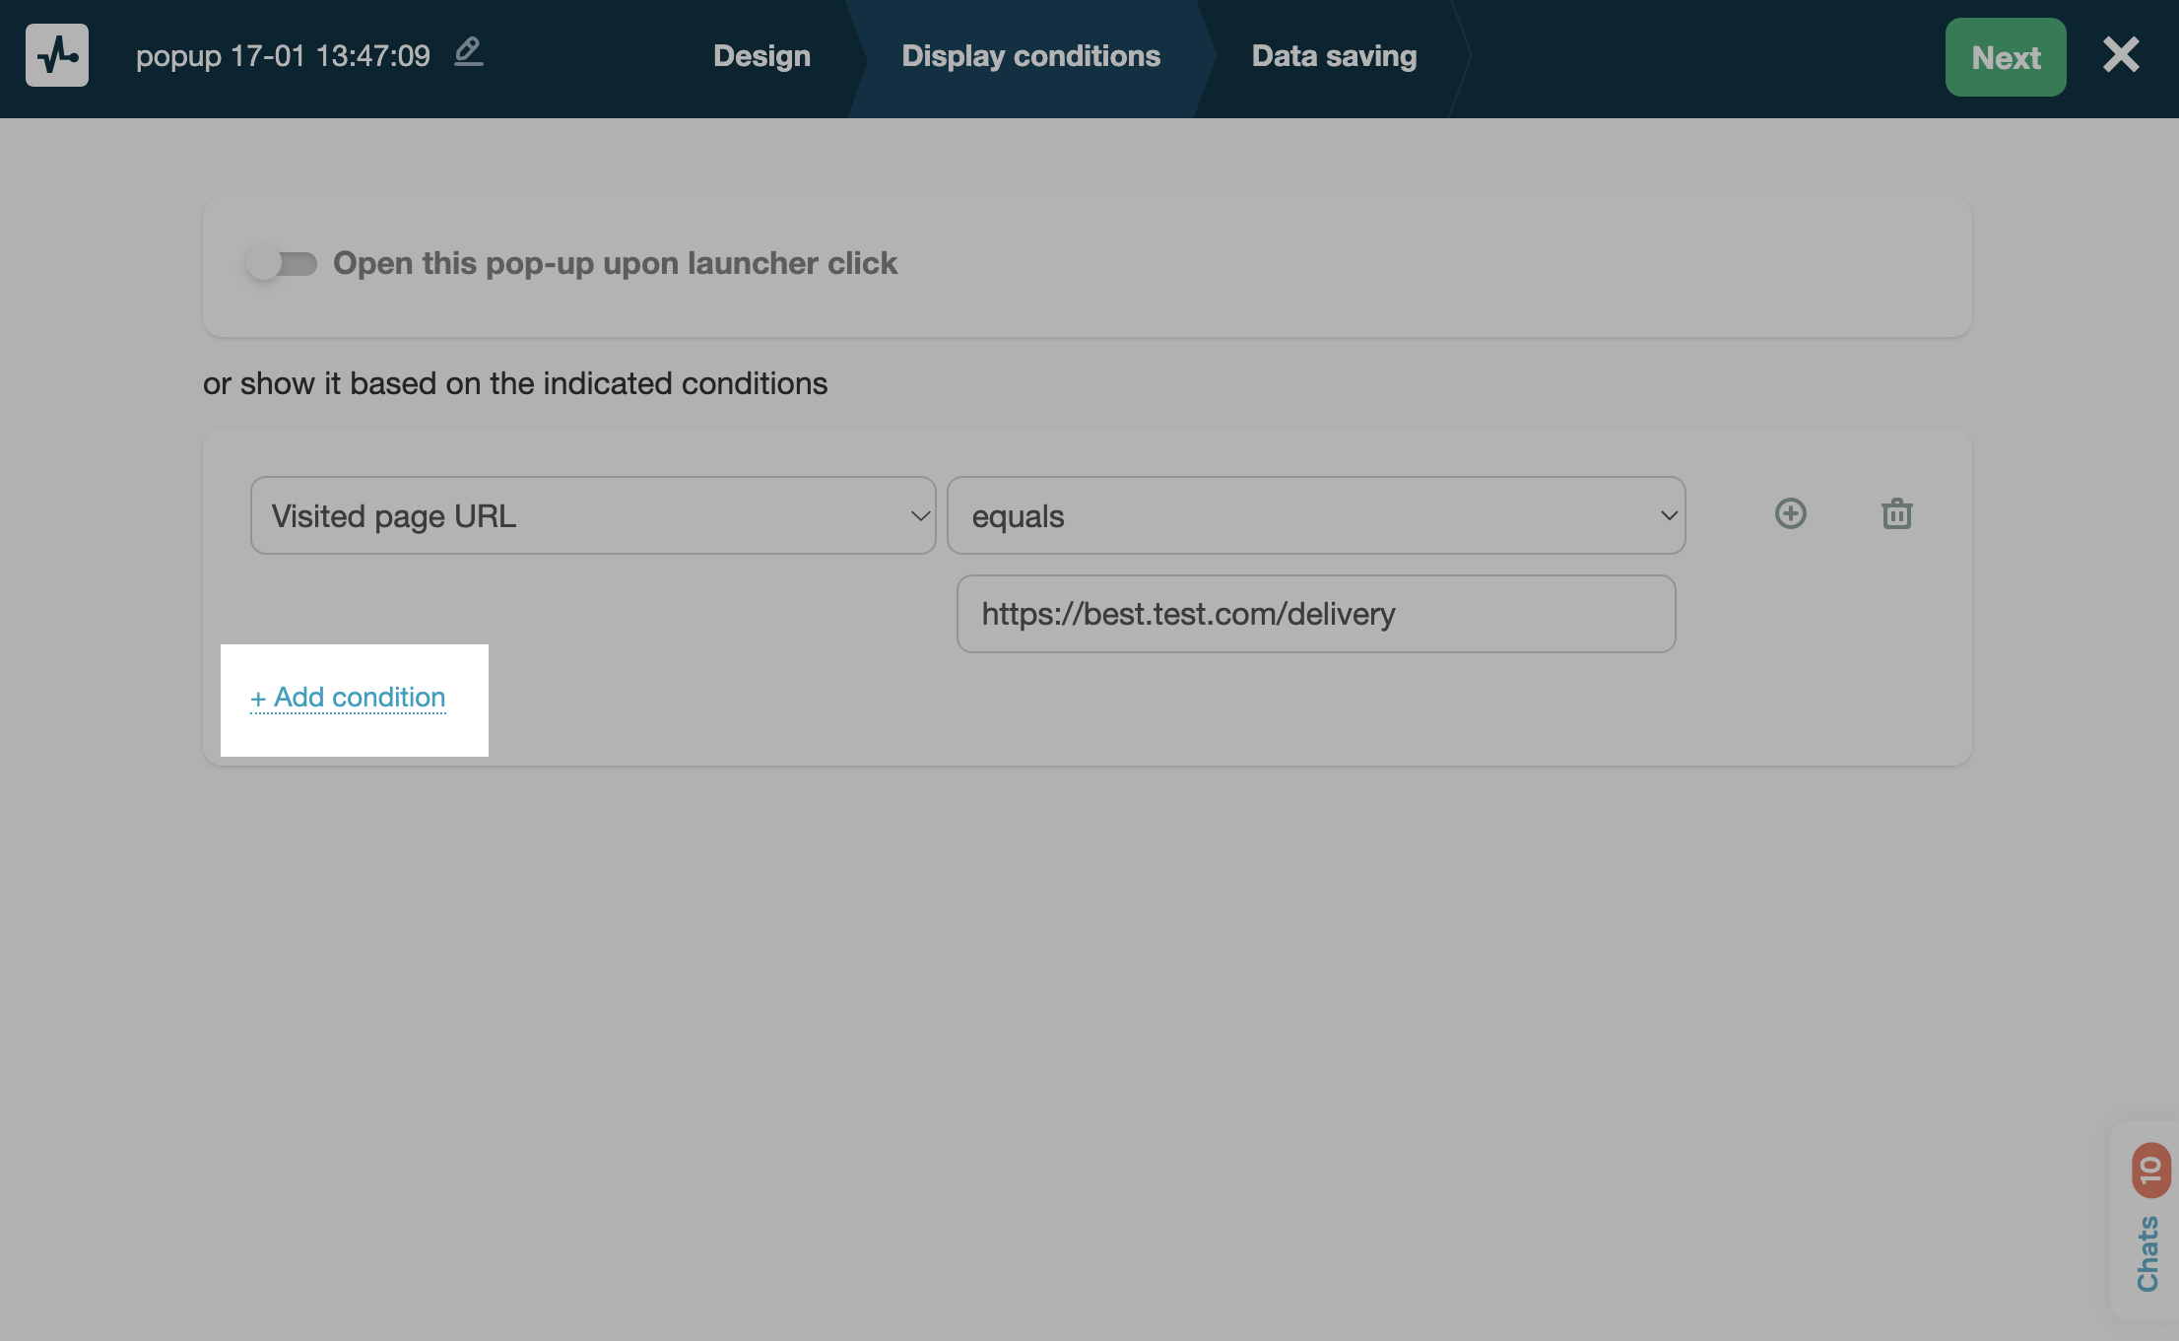Close the popup editor with X
Screen dimensions: 2179x1341
click(2120, 55)
